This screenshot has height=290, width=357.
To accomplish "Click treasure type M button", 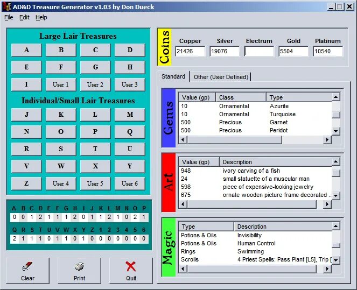I will (130, 115).
